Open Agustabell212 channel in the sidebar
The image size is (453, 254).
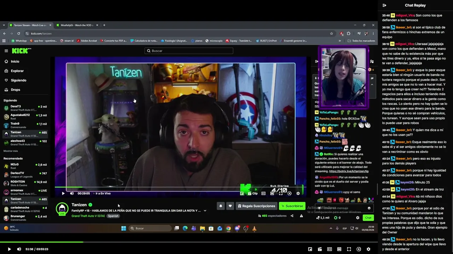click(25, 117)
